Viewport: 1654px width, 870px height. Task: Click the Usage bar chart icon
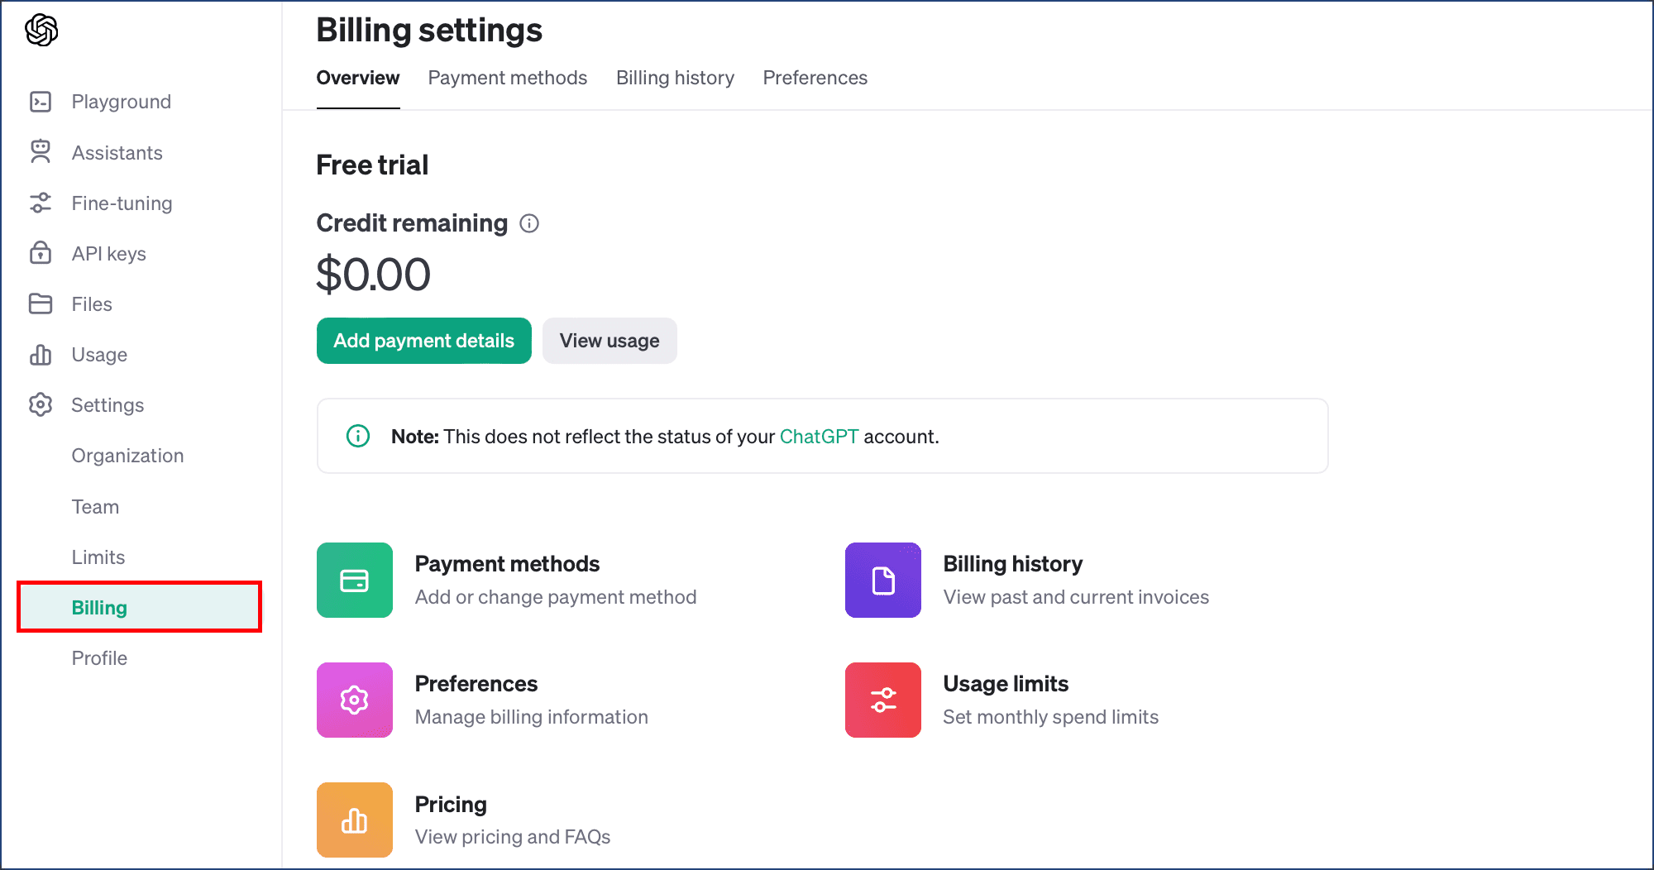tap(41, 355)
